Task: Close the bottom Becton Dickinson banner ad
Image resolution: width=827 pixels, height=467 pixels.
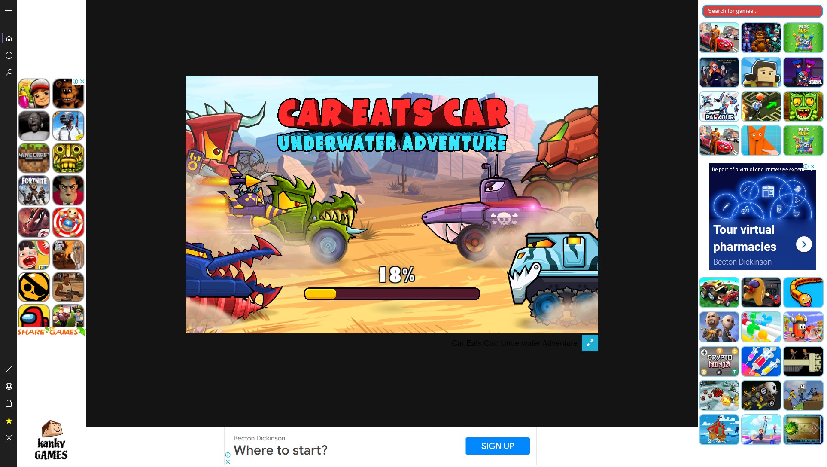Action: [228, 461]
